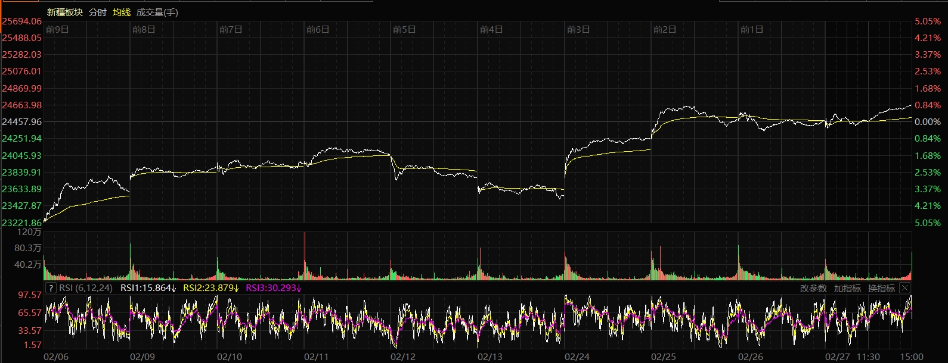Click the yellow RSI2 value readout
948x363 pixels.
(210, 288)
